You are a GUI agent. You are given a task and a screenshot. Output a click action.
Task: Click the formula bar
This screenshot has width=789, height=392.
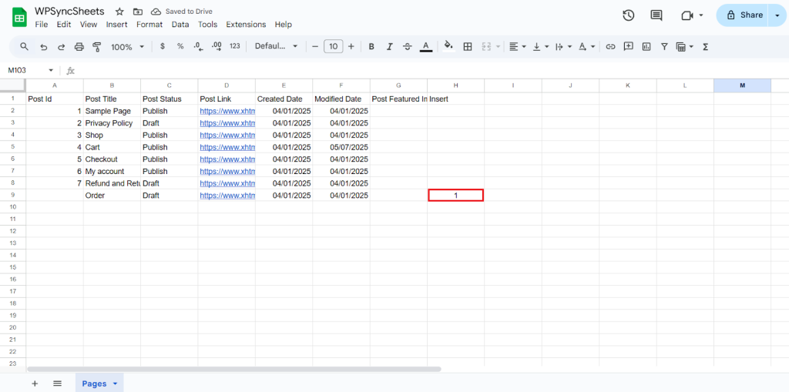pos(433,70)
